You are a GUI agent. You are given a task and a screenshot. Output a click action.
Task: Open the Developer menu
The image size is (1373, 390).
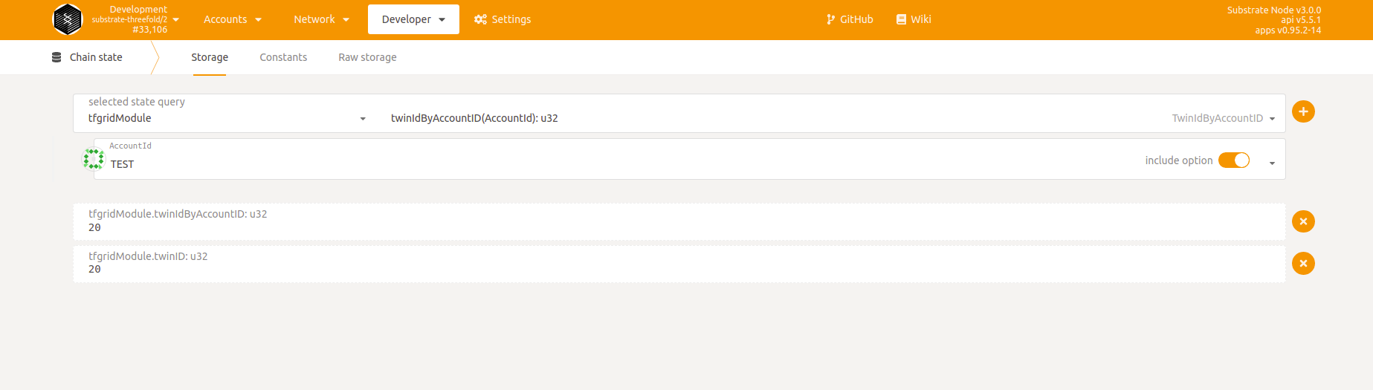click(413, 19)
